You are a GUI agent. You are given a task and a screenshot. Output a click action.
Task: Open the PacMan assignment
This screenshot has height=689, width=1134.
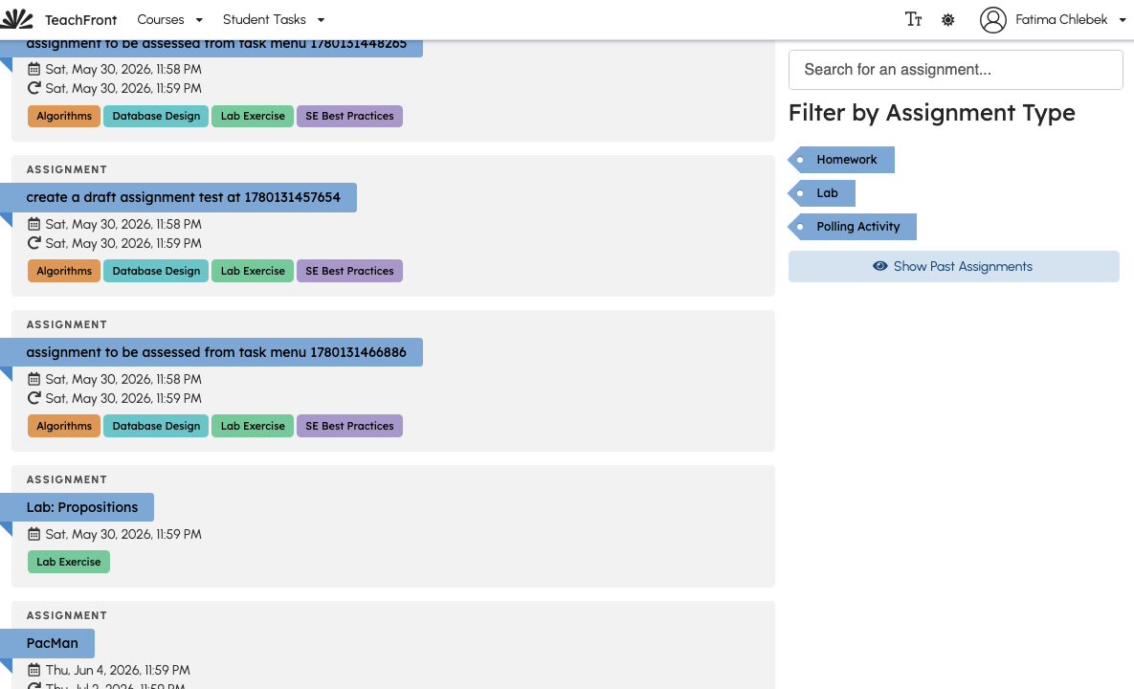[x=52, y=643]
